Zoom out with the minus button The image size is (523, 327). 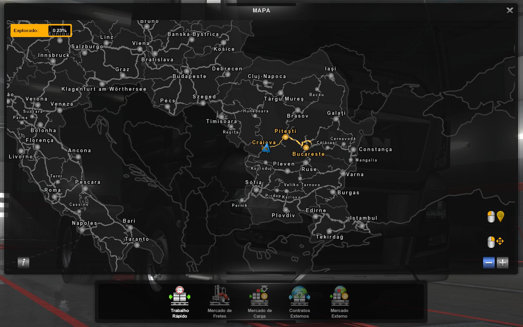click(489, 263)
